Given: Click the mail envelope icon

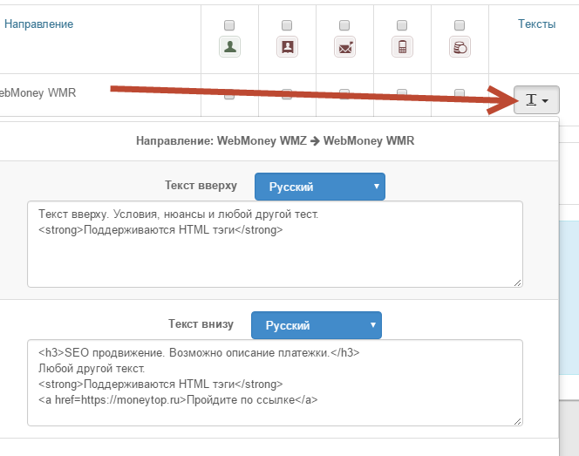Looking at the screenshot, I should [x=344, y=46].
